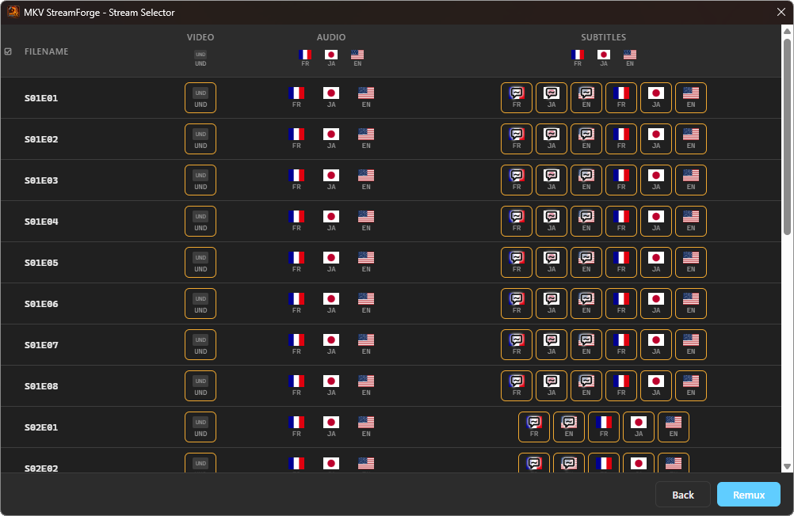794x516 pixels.
Task: Click the Back button
Action: coord(683,495)
